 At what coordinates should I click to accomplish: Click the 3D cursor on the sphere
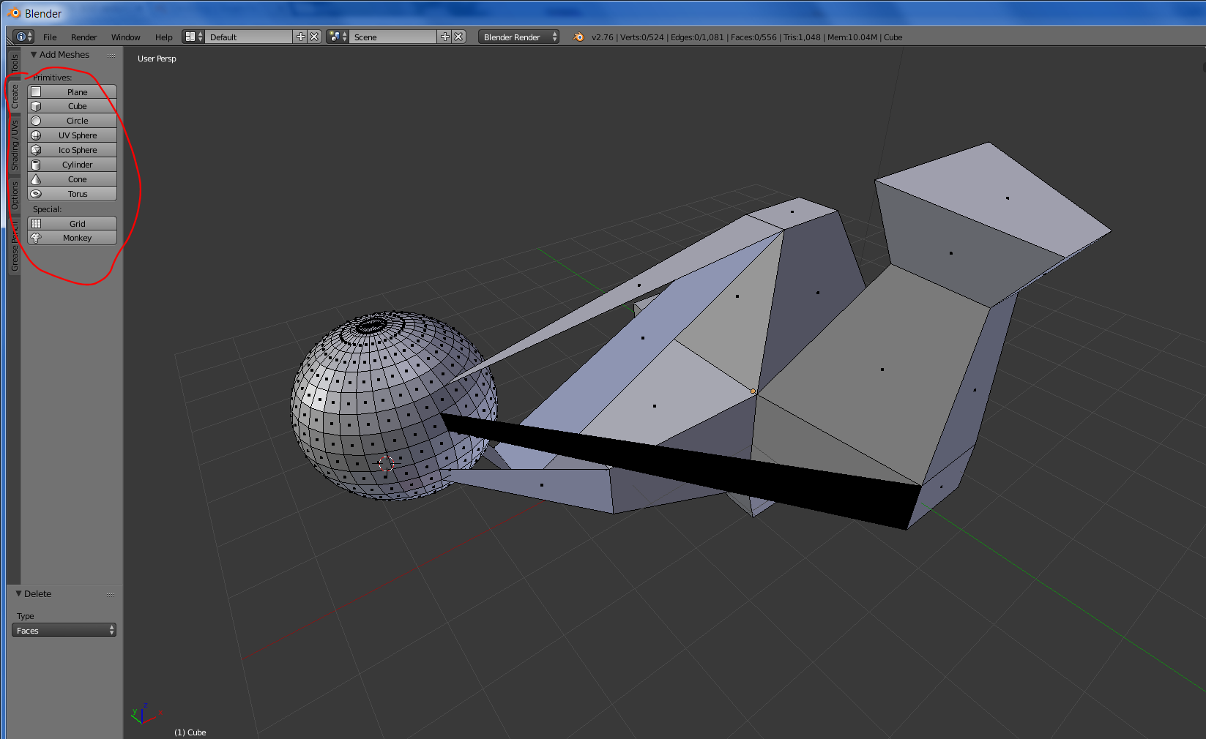386,463
